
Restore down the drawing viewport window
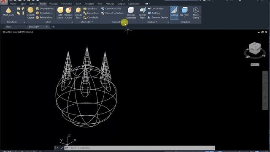coord(262,32)
